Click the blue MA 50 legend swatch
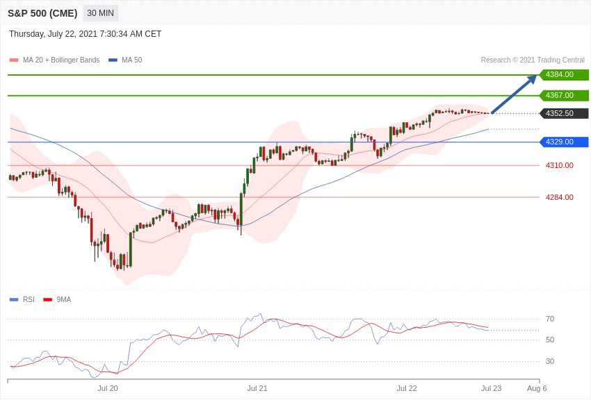This screenshot has height=400, width=591. click(x=113, y=60)
